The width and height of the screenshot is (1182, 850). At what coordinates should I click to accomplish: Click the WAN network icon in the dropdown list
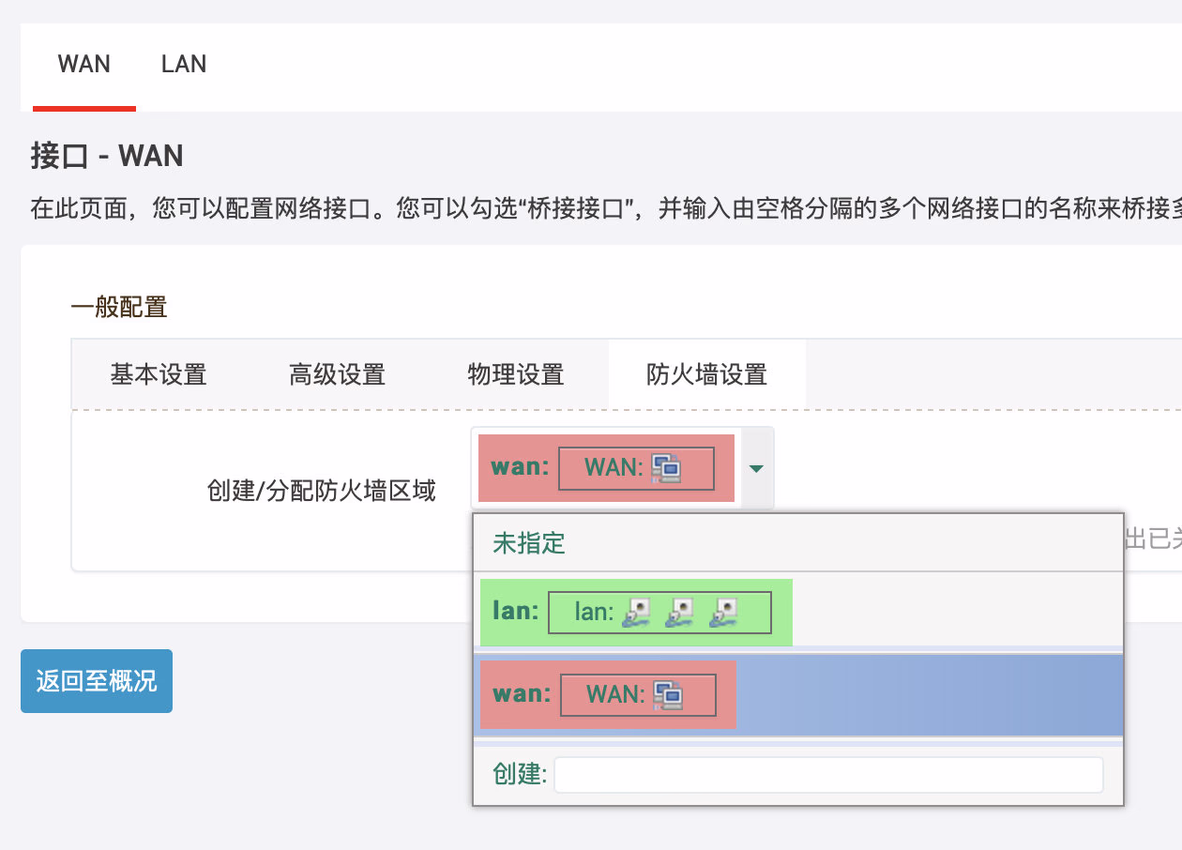[668, 695]
